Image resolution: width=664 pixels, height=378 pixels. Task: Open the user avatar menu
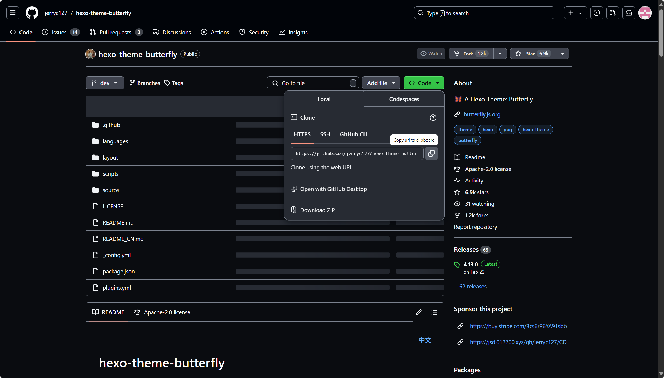pyautogui.click(x=645, y=13)
